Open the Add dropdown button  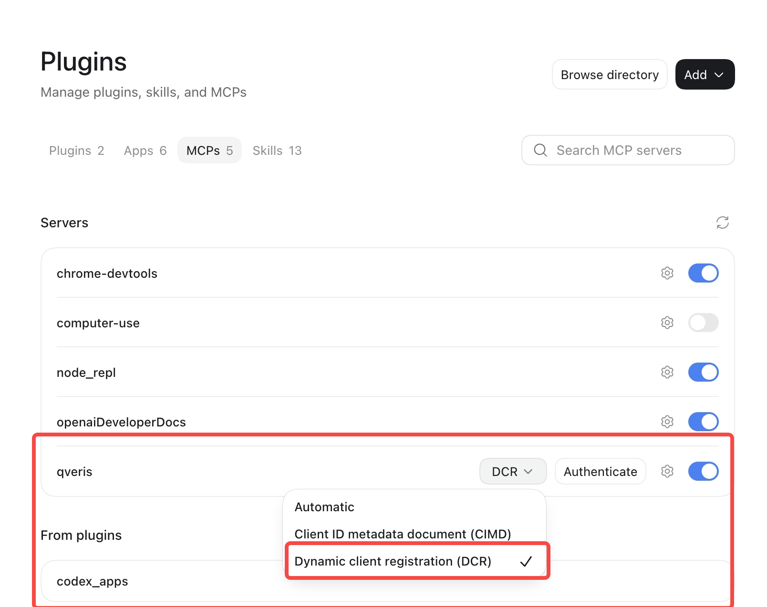pos(705,74)
